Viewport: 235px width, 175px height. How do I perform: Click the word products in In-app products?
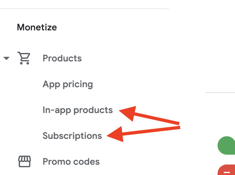(93, 110)
